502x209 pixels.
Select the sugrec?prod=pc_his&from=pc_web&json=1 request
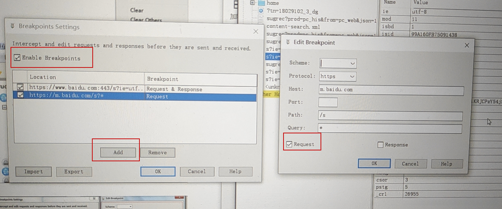tap(321, 20)
